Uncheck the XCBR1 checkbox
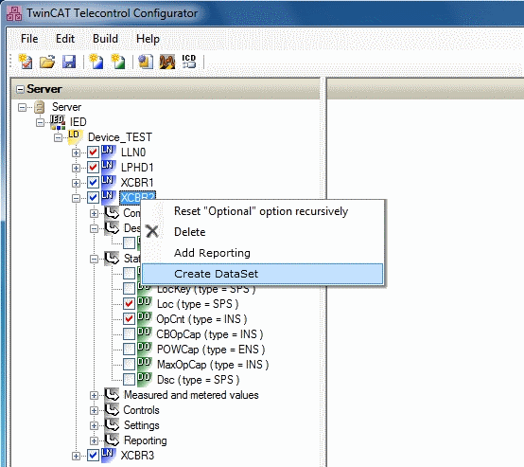524x467 pixels. [93, 183]
